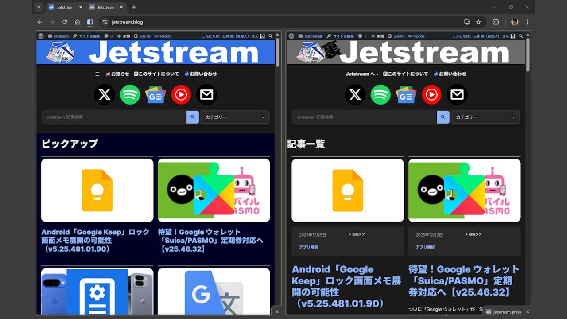Click the Google News icon in left pane
Screen dimensions: 567x319
point(155,95)
